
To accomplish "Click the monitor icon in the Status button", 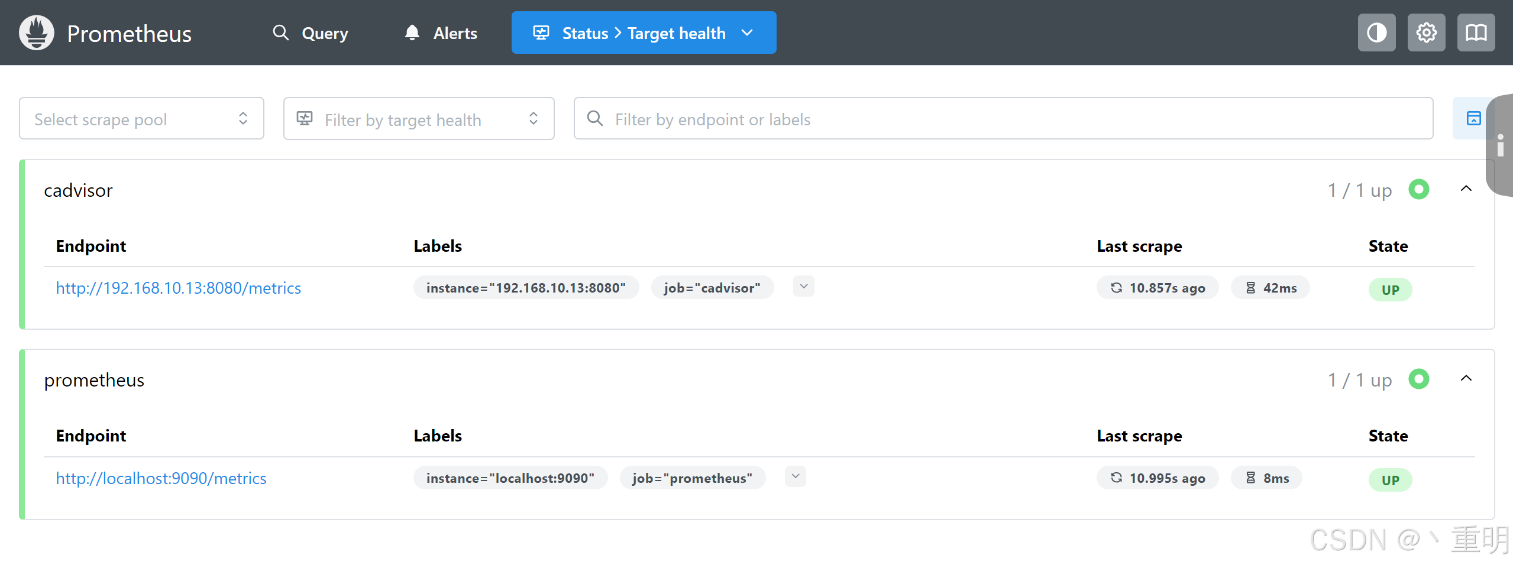I will (x=541, y=33).
